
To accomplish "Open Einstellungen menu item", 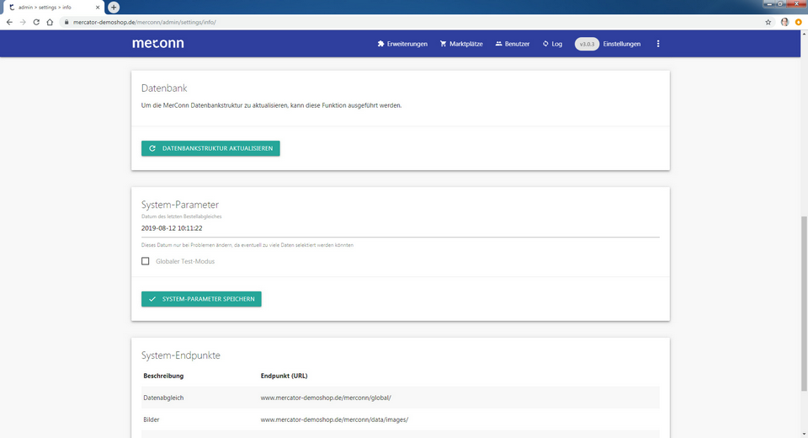I will click(x=621, y=44).
